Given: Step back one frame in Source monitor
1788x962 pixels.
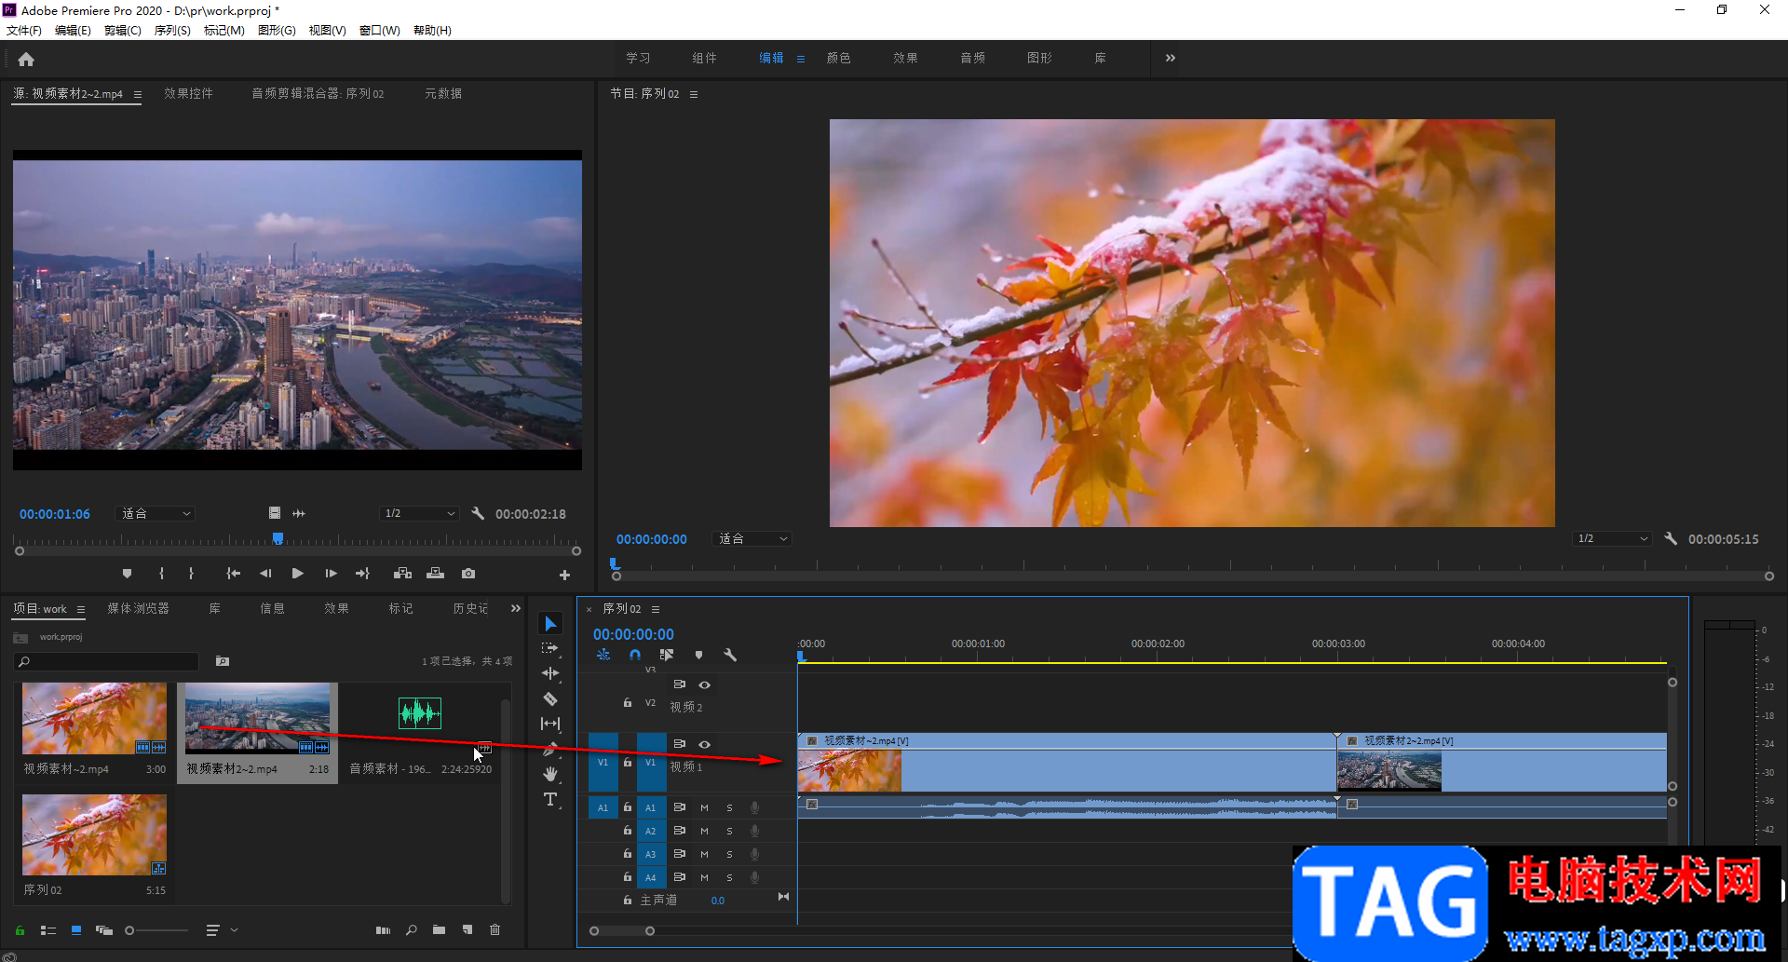Looking at the screenshot, I should [265, 574].
